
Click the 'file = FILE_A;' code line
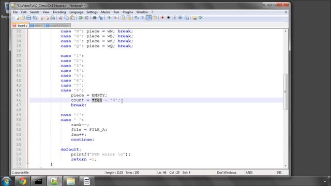point(89,130)
